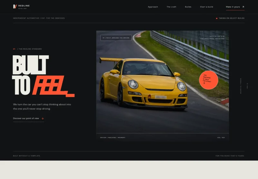Go to The craft section
The height and width of the screenshot is (179, 258).
tap(171, 7)
